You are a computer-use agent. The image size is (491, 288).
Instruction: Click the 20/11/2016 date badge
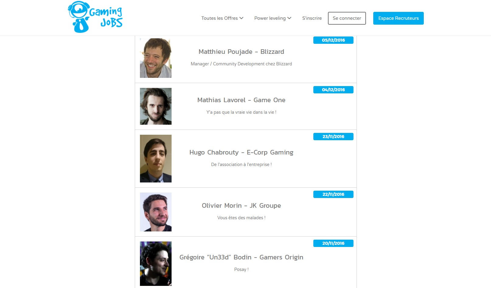(x=333, y=243)
